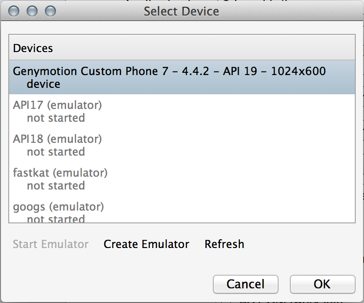Close the Select Device window
Screen dimensions: 364x303
click(14, 11)
